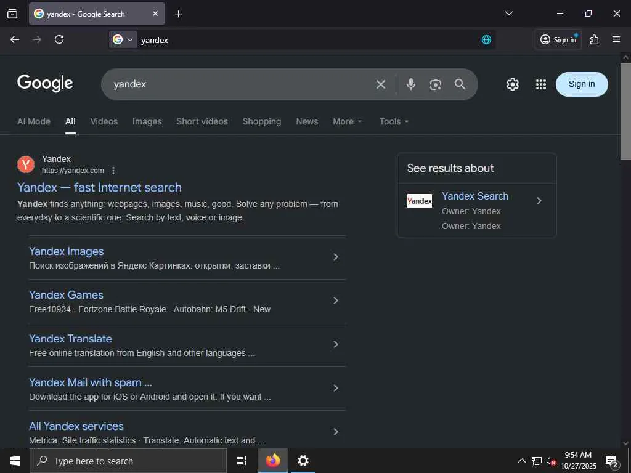Open the Yandex Games sitelink

click(x=66, y=295)
